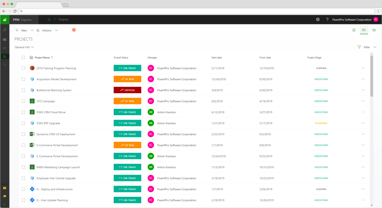Open the browser menu dots
Screen dimensions: 382x208
[378, 11]
